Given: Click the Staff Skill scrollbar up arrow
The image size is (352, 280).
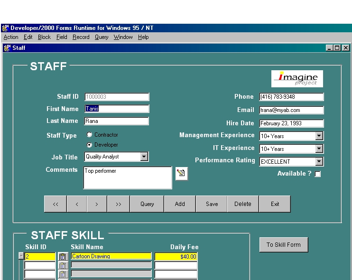Looking at the screenshot, I should click(x=21, y=256).
